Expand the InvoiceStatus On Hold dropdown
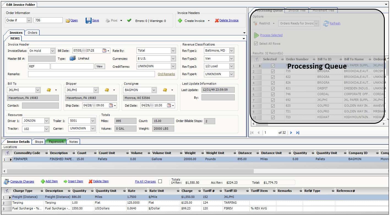The image size is (390, 216). (x=53, y=51)
